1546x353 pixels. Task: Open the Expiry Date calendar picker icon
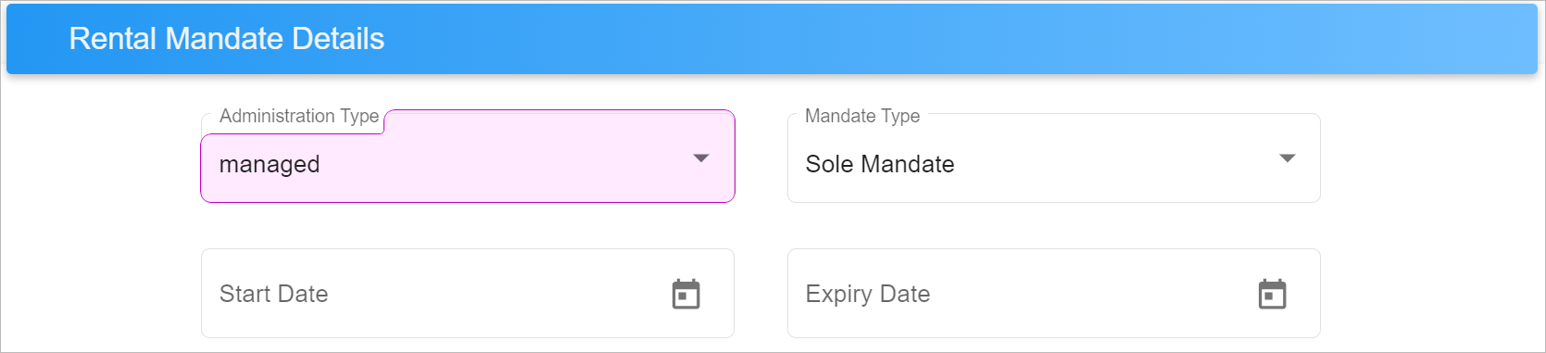pyautogui.click(x=1272, y=294)
